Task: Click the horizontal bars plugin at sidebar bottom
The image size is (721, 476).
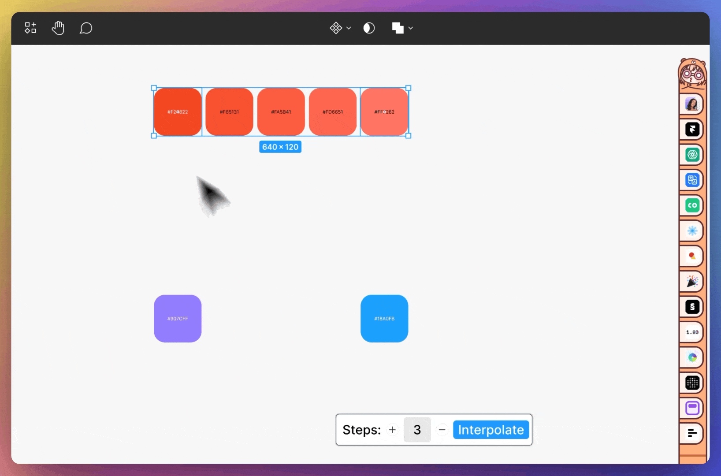Action: (692, 433)
